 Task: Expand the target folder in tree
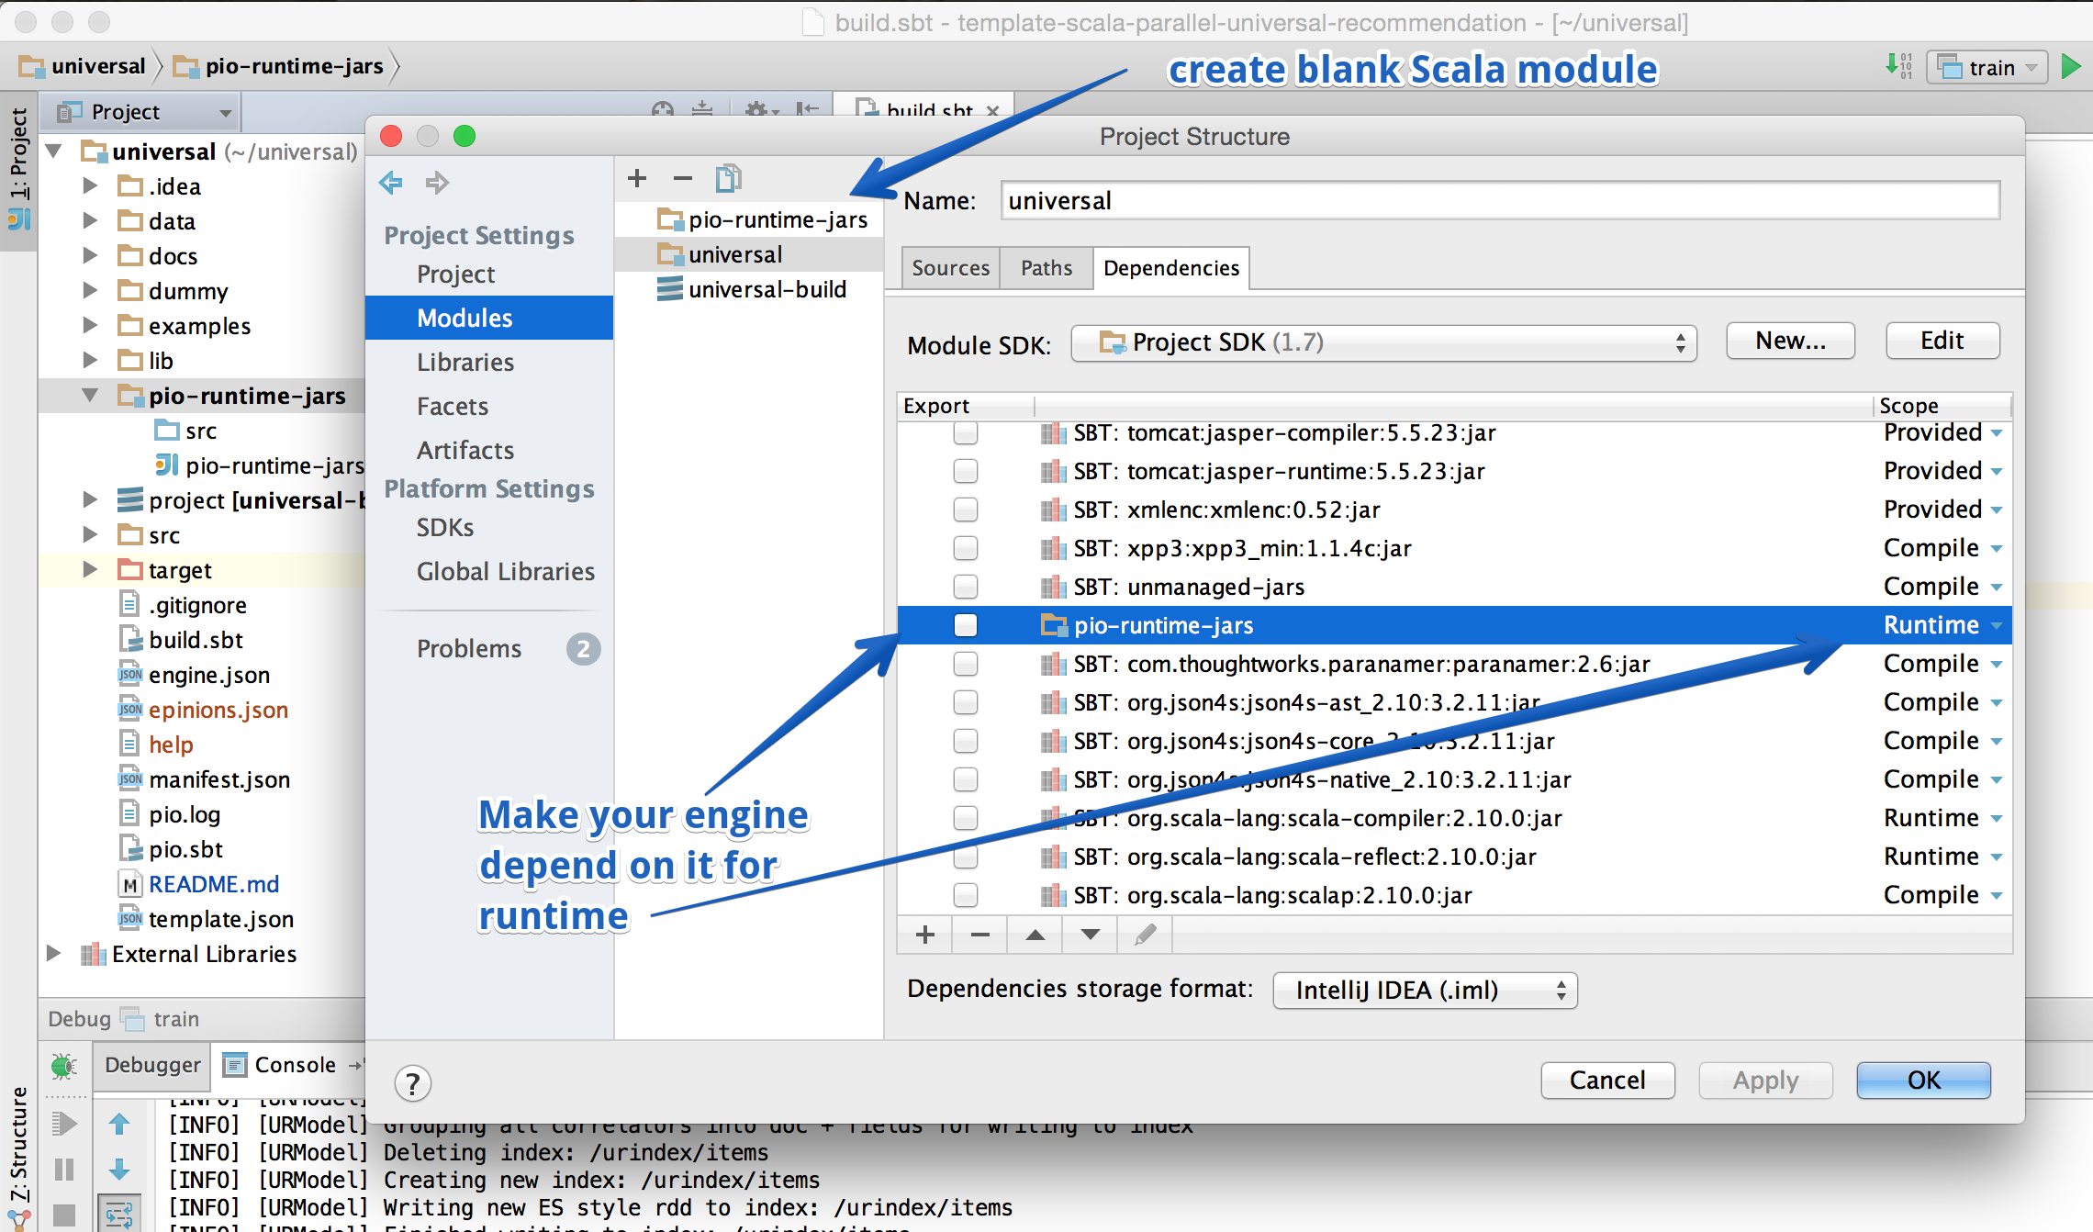pos(90,570)
